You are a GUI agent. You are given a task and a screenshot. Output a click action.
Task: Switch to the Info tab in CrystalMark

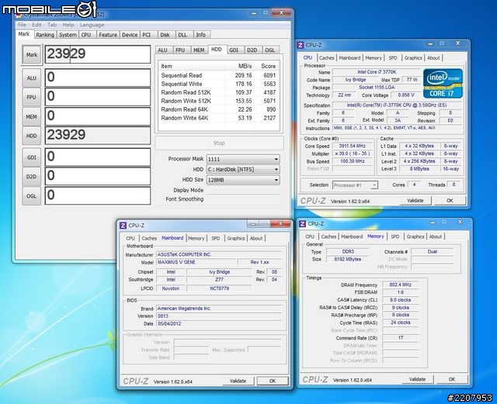pos(200,35)
